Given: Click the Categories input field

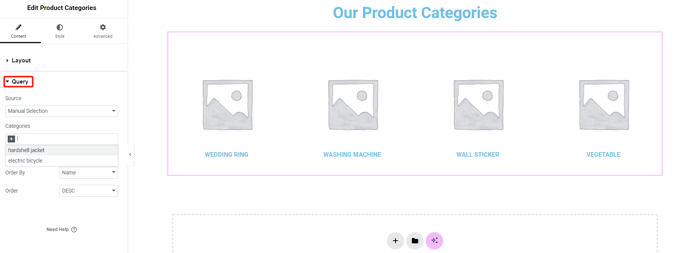Looking at the screenshot, I should point(62,139).
